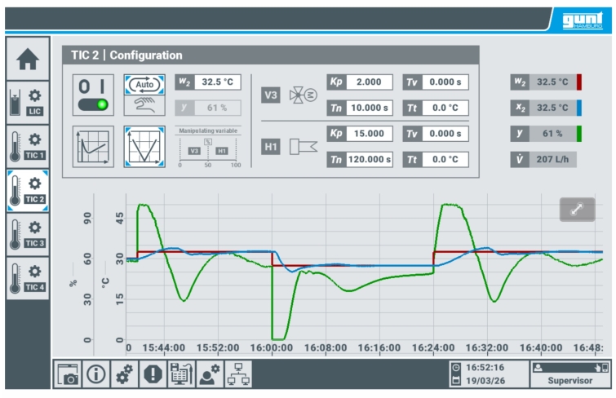
Task: Click the date 19/03/26
Action: pos(485,381)
